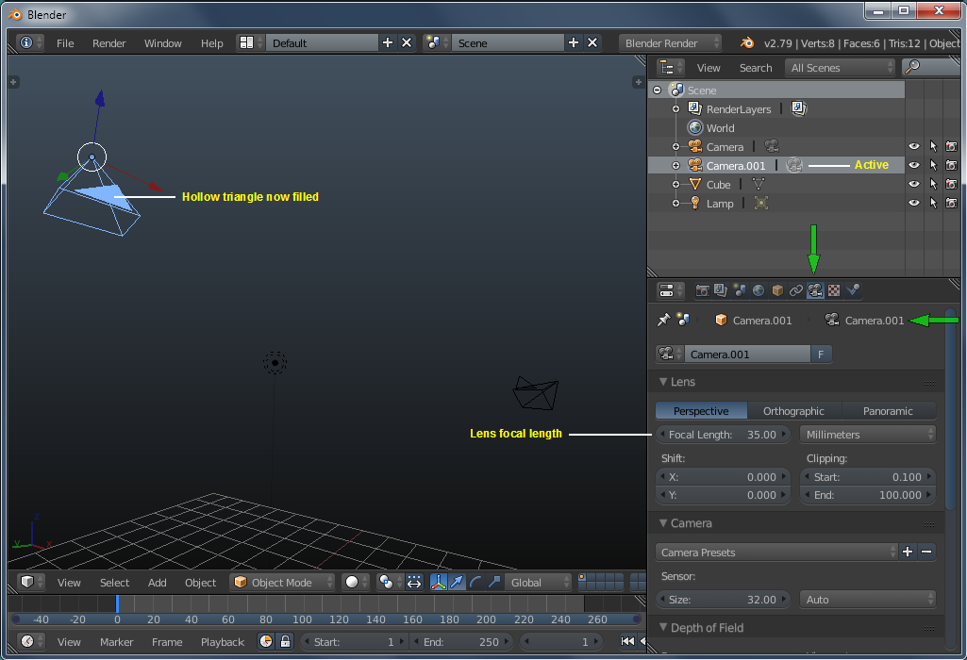Screen dimensions: 967x660
Task: Click the Blender logo beside version info
Action: (747, 42)
